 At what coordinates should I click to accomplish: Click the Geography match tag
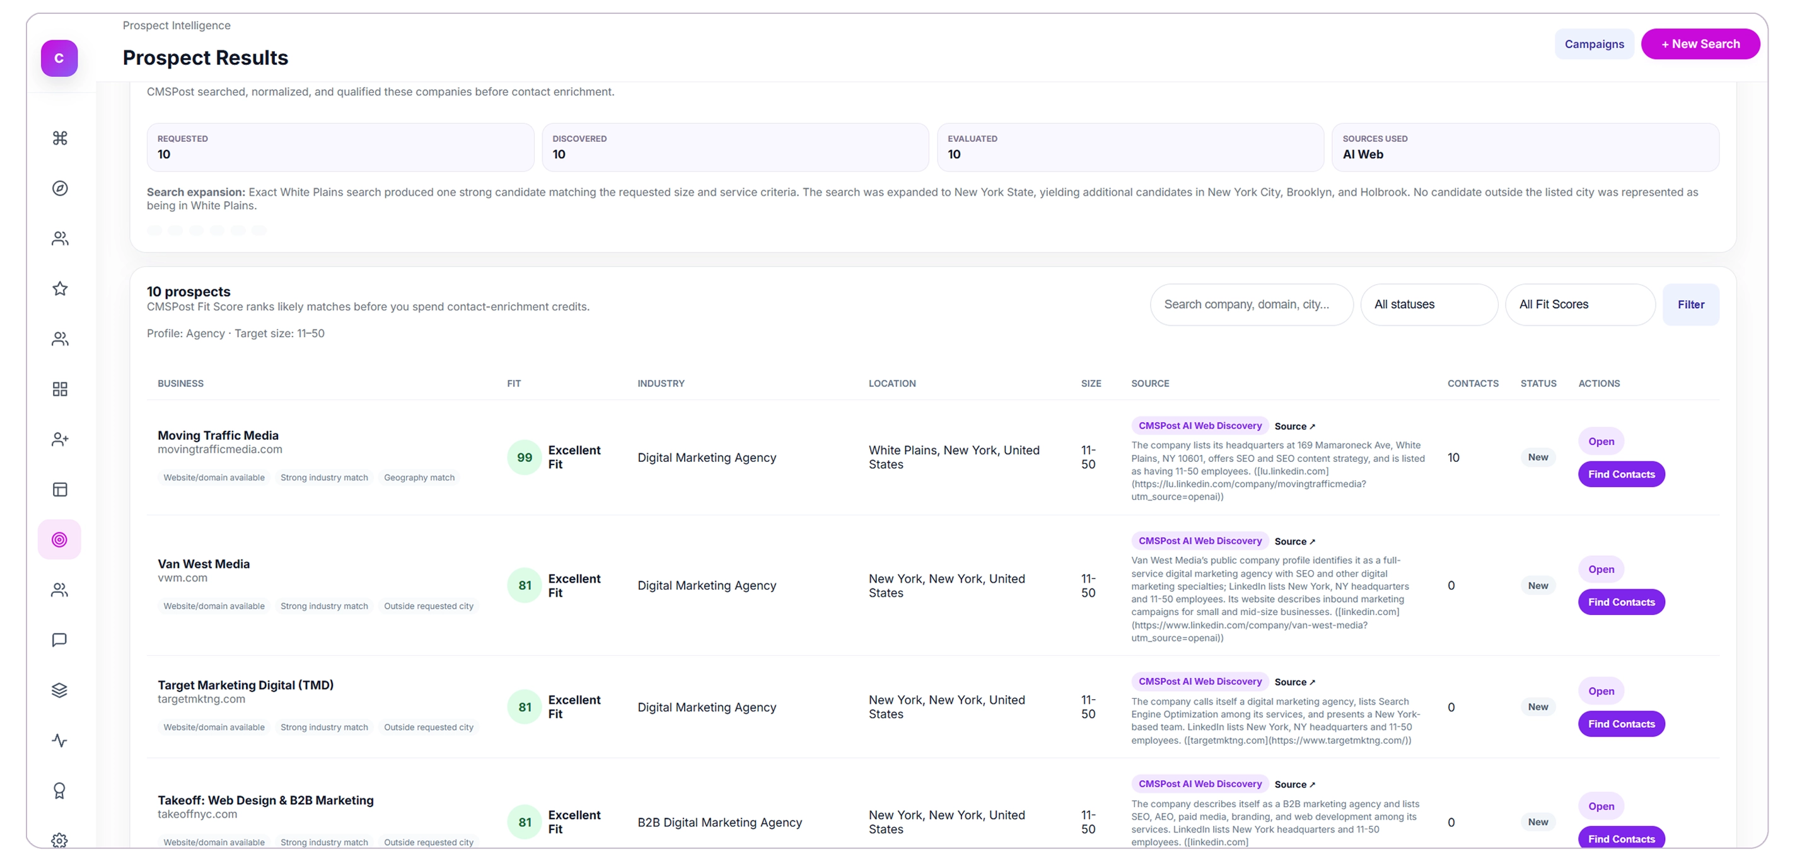419,478
